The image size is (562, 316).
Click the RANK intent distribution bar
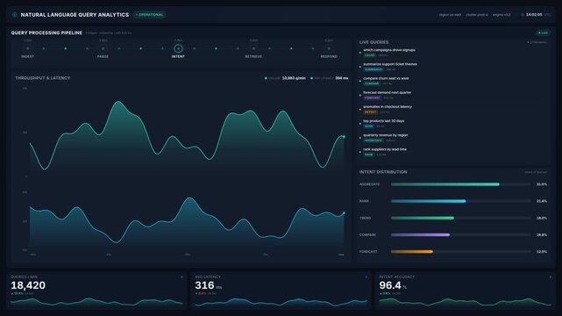(429, 201)
